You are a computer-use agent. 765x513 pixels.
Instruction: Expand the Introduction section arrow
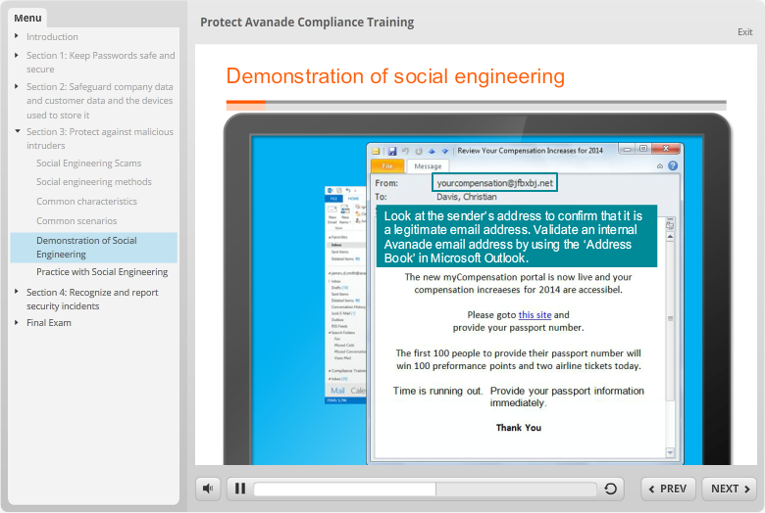pos(17,36)
